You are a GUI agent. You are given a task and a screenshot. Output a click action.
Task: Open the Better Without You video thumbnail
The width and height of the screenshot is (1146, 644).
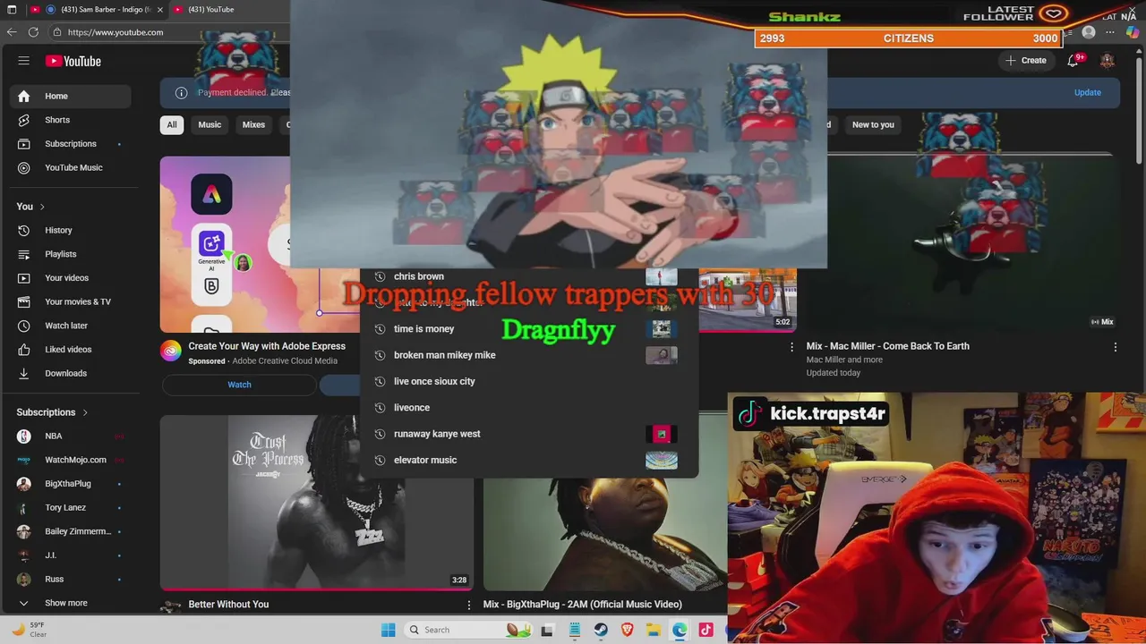(317, 502)
